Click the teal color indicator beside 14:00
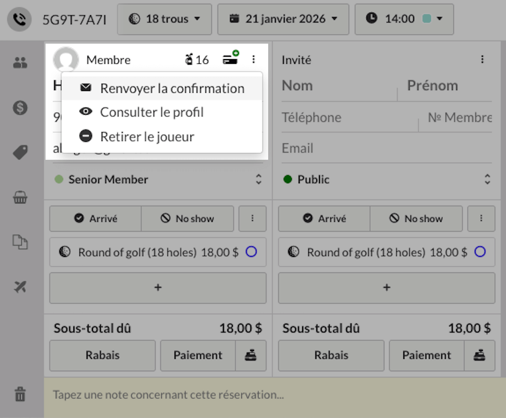506x418 pixels. (427, 18)
